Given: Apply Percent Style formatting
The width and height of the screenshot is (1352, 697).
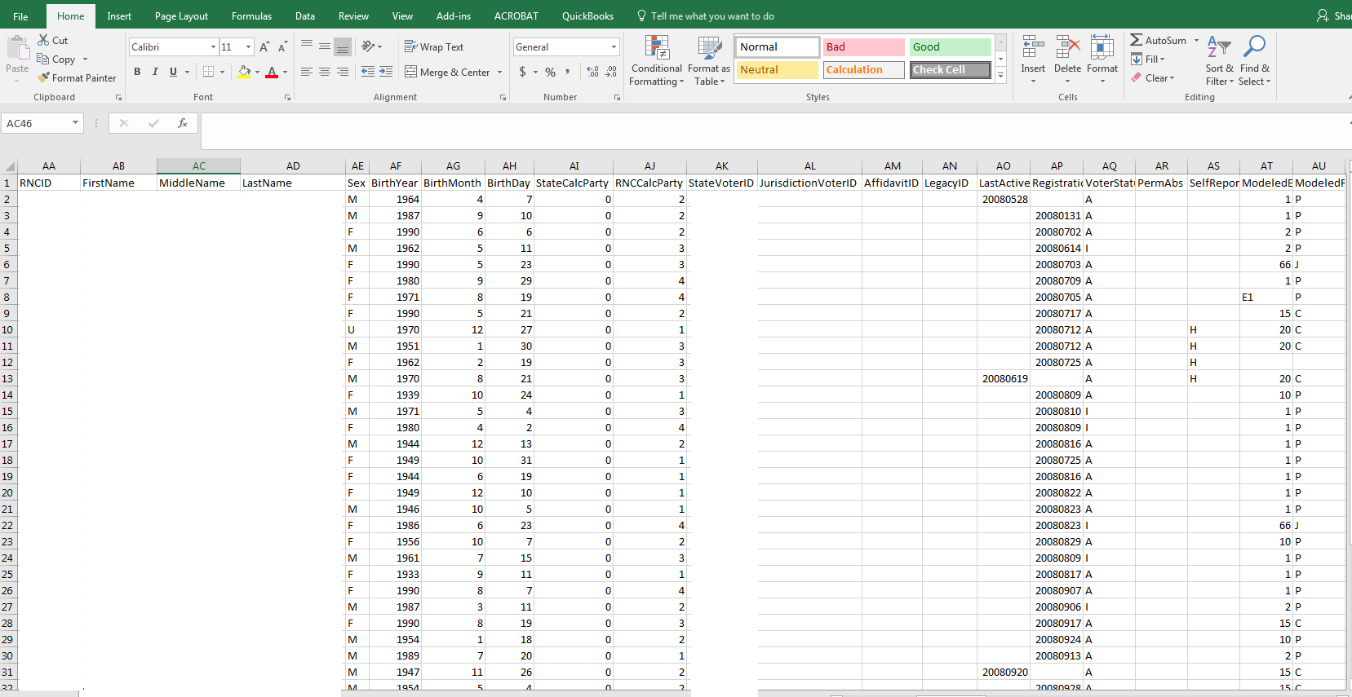Looking at the screenshot, I should coord(551,72).
